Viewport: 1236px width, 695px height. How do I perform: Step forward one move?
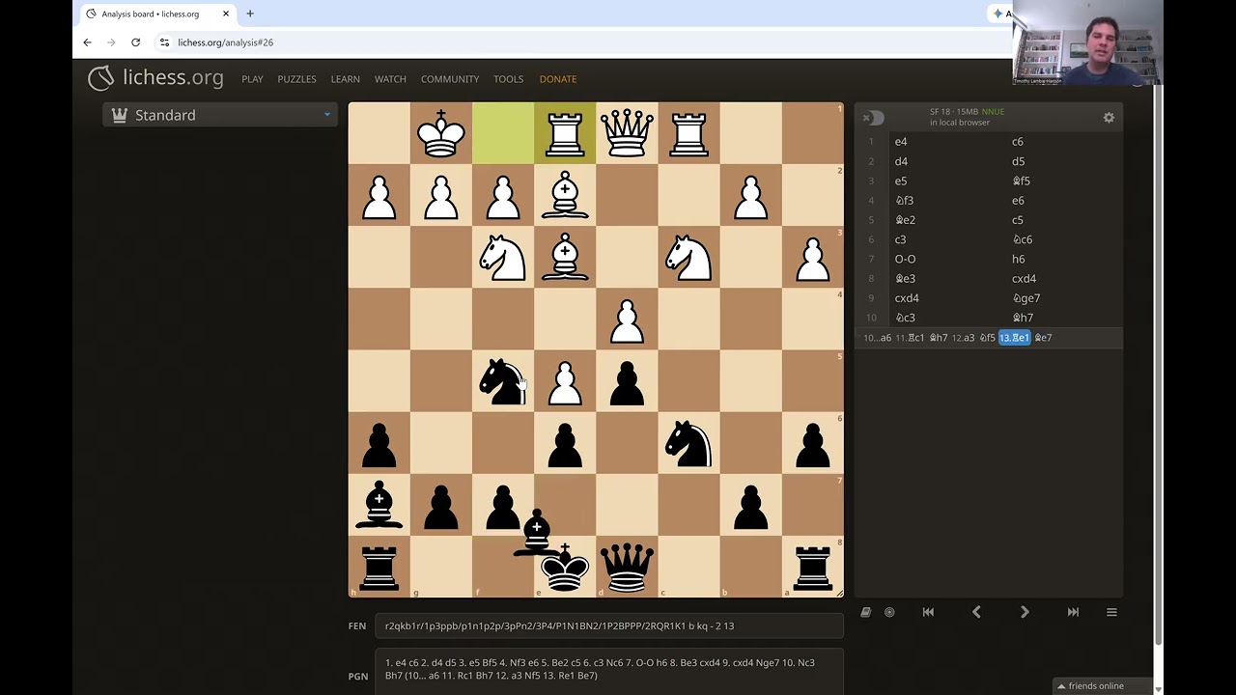1025,612
